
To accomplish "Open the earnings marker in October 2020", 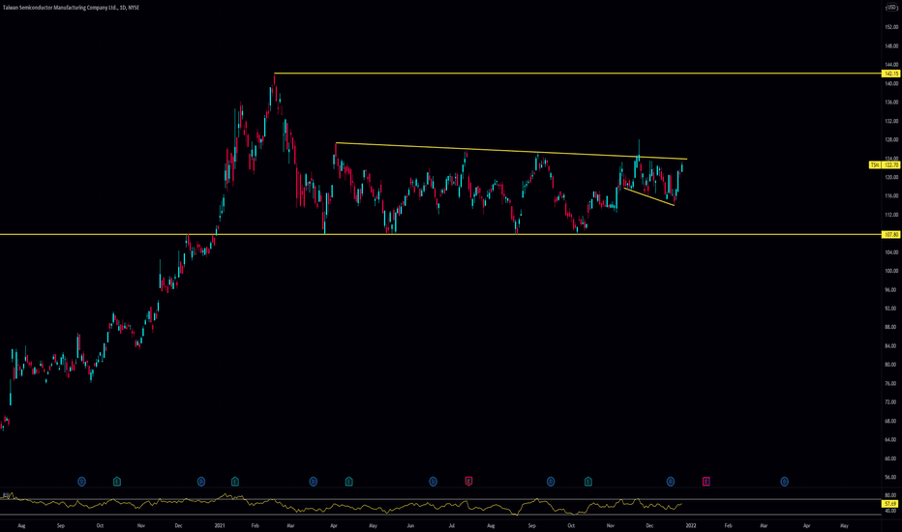I will pos(117,482).
